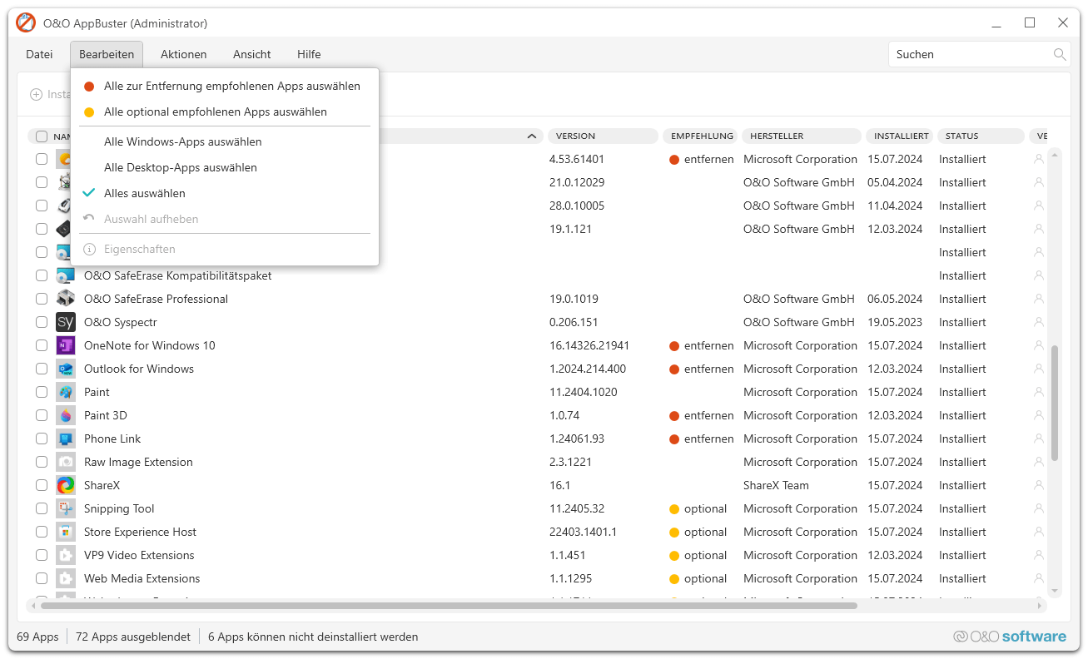The image size is (1088, 659).
Task: Open the Ansicht menu
Action: click(x=252, y=54)
